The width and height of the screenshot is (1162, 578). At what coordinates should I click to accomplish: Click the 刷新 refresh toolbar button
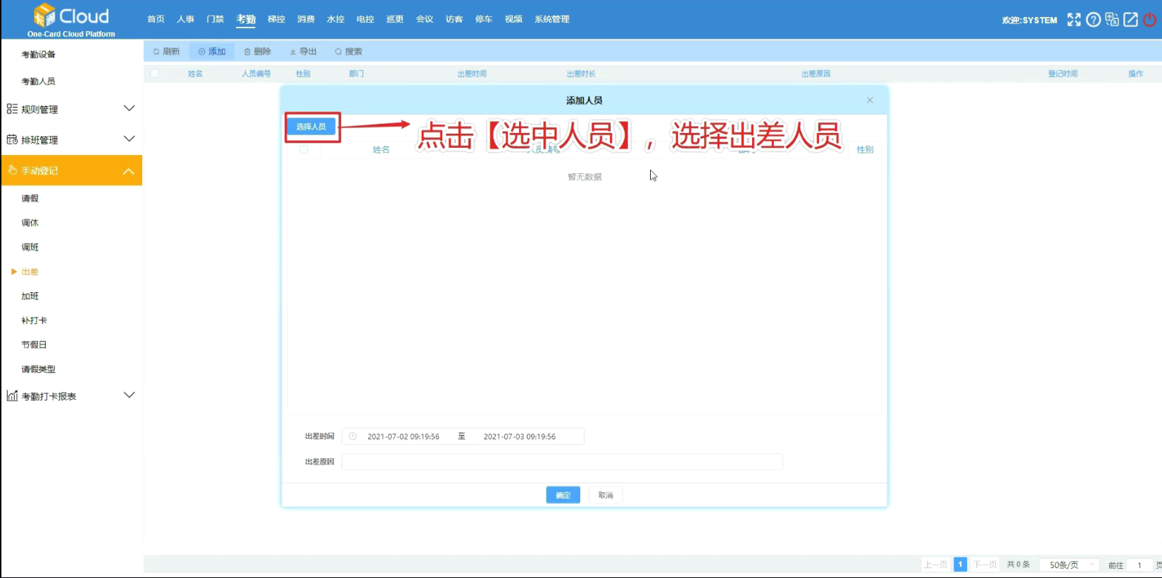[x=167, y=51]
